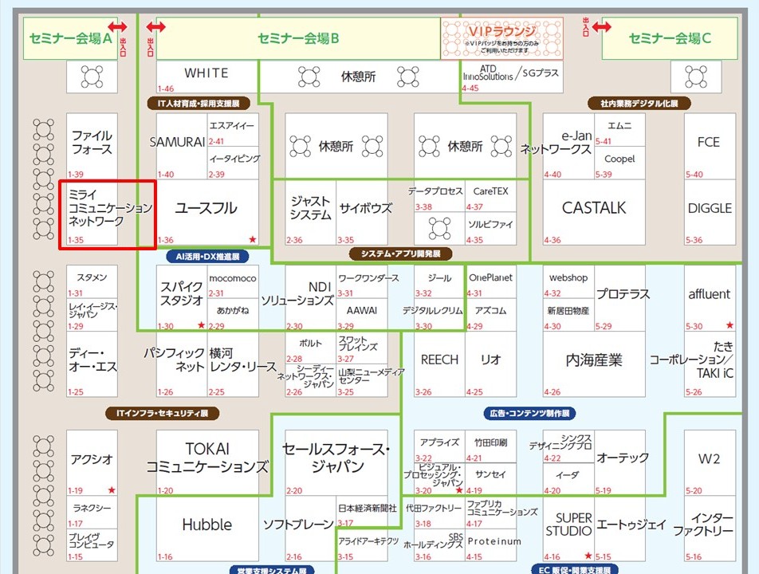This screenshot has width=759, height=574.
Task: Select the リオ booth 4-25
Action: point(491,364)
